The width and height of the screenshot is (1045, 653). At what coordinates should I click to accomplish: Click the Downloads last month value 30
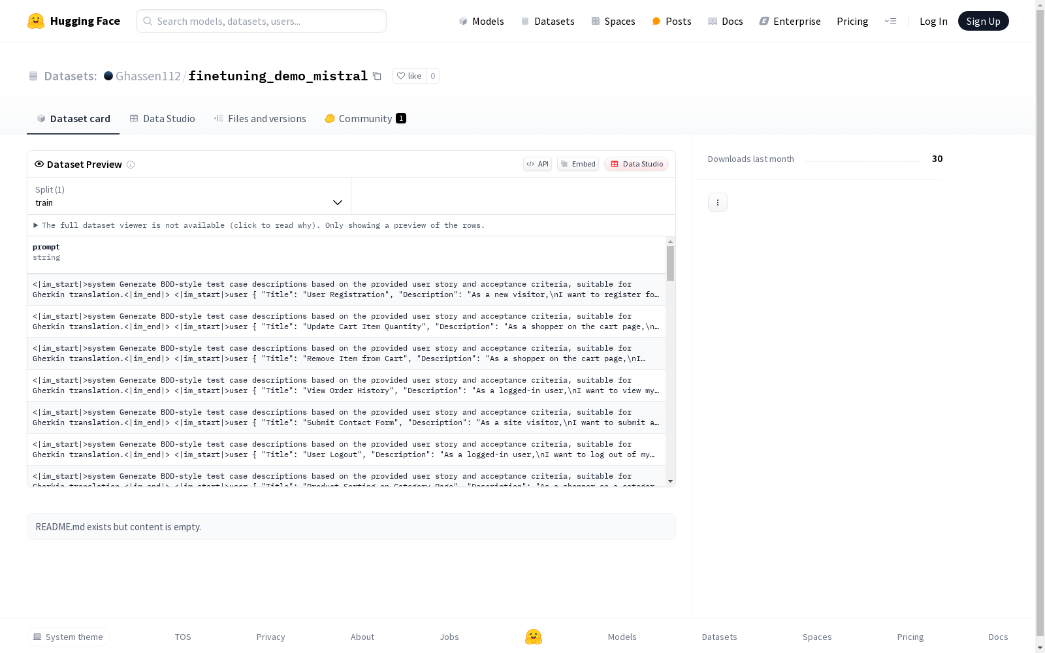pyautogui.click(x=937, y=159)
